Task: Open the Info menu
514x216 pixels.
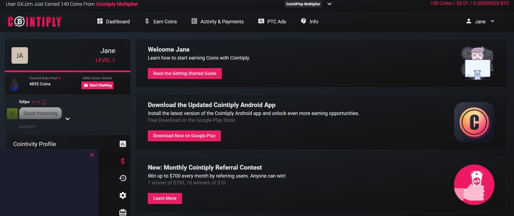Action: [309, 21]
